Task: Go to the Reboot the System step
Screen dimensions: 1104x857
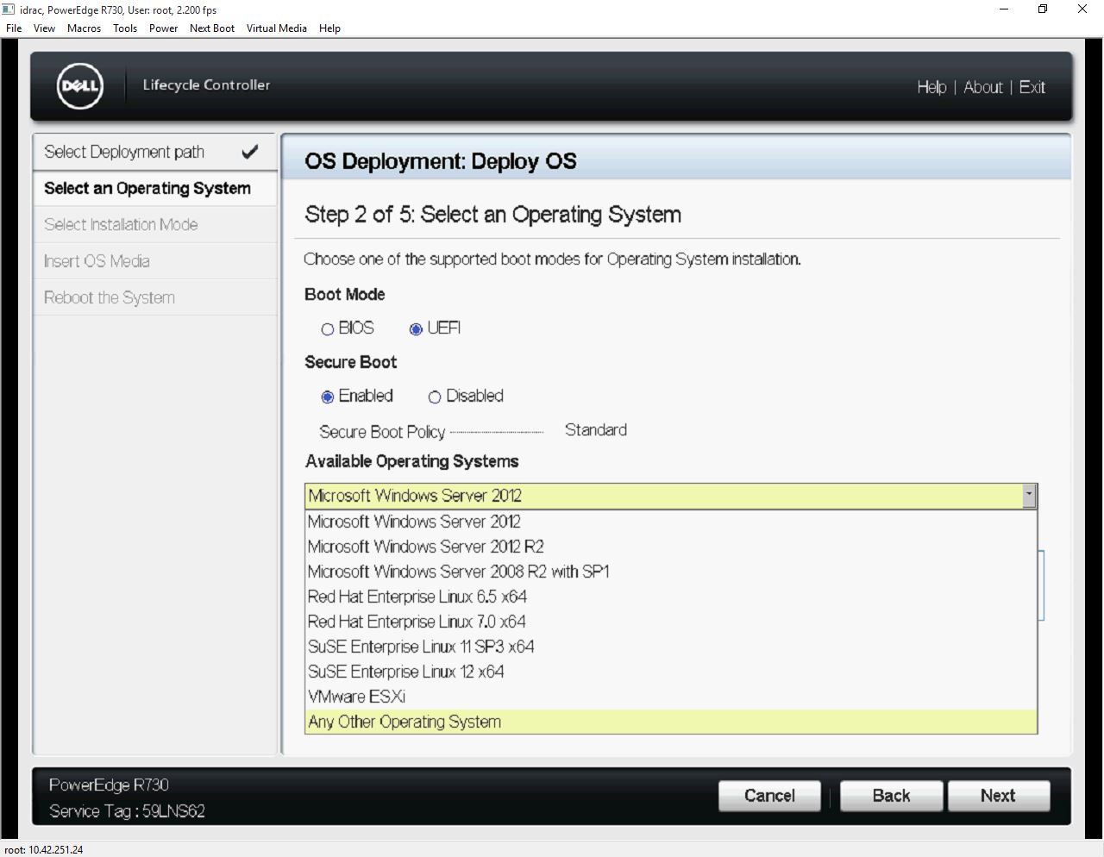Action: tap(155, 297)
